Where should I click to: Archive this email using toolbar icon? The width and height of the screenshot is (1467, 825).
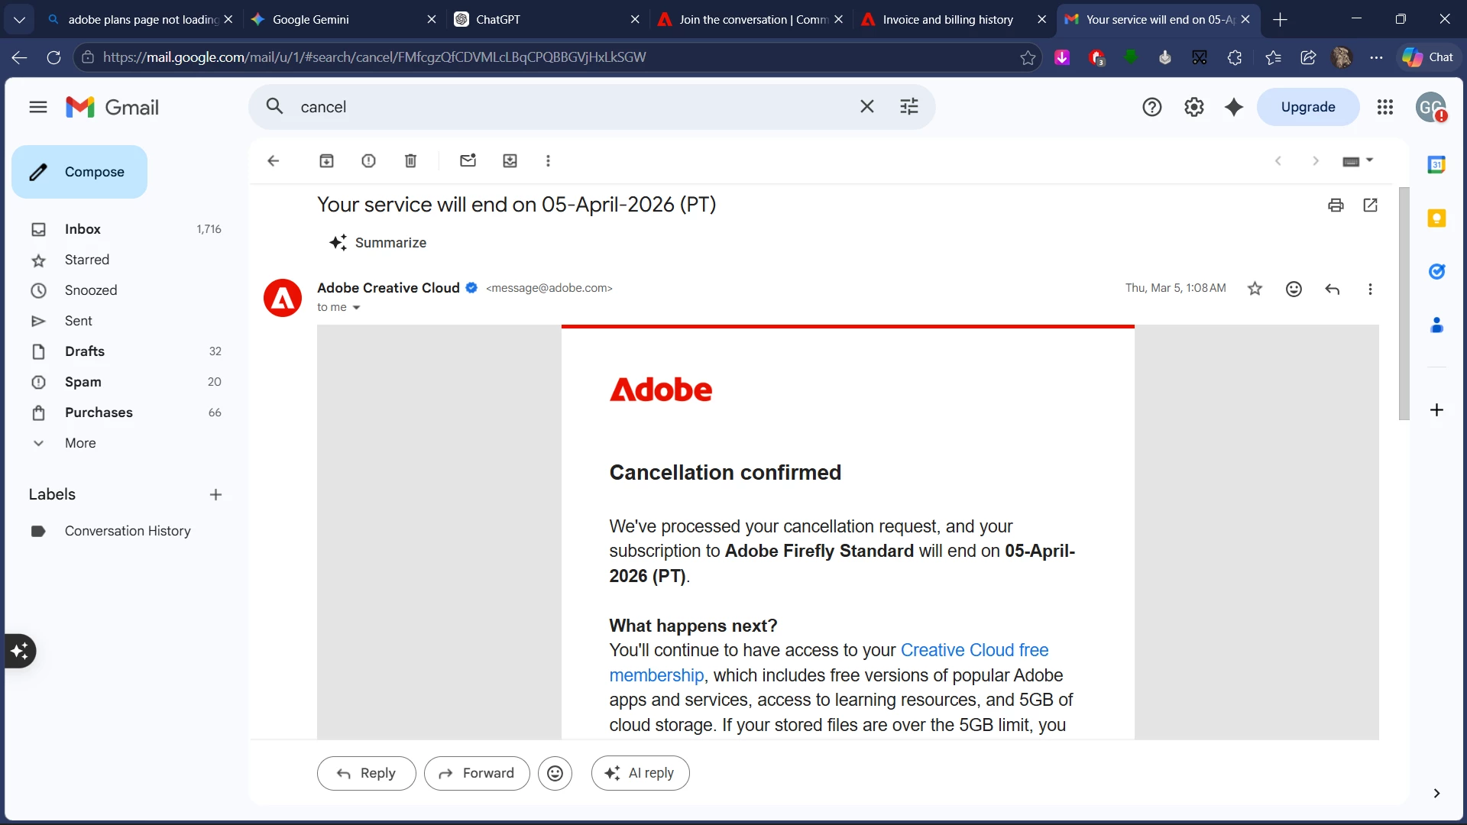pyautogui.click(x=326, y=160)
